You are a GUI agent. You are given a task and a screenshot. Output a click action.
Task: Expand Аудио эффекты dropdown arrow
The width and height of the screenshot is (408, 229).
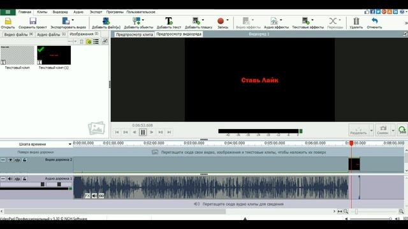(281, 20)
